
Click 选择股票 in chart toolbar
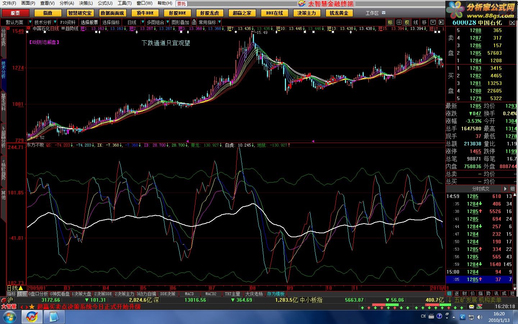[89, 22]
